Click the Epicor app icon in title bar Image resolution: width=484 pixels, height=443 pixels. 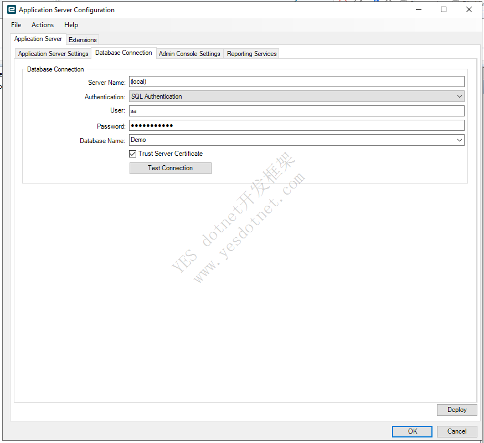pyautogui.click(x=11, y=10)
